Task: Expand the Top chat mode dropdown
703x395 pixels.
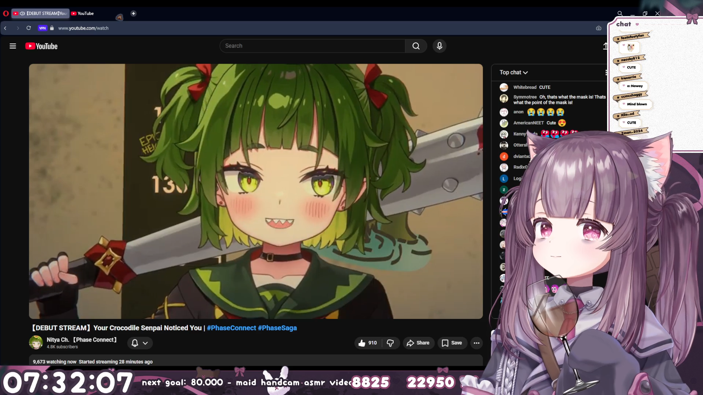Action: pyautogui.click(x=514, y=72)
